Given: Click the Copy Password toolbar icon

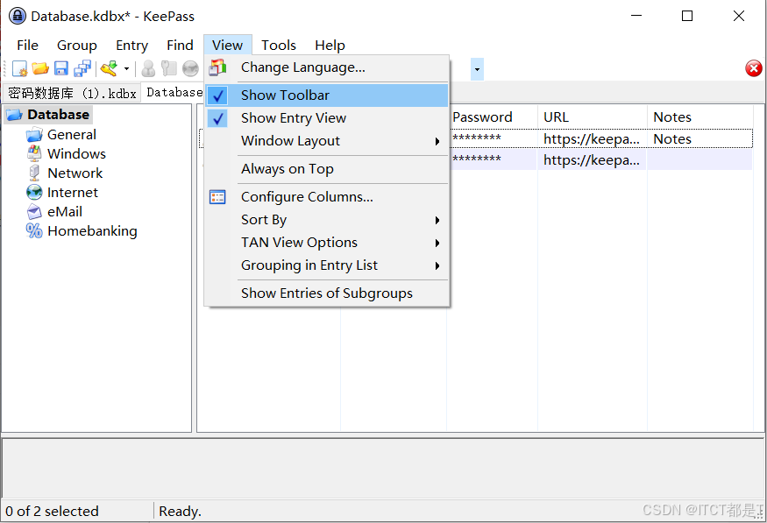Looking at the screenshot, I should 169,68.
